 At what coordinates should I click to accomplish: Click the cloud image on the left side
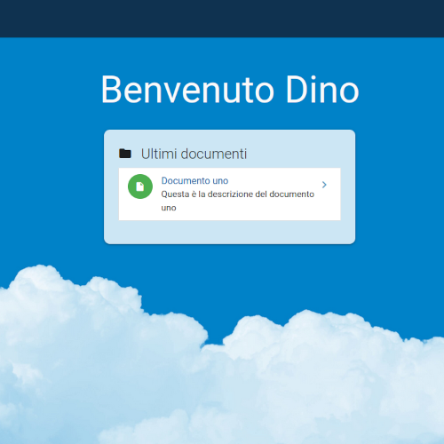pyautogui.click(x=89, y=355)
